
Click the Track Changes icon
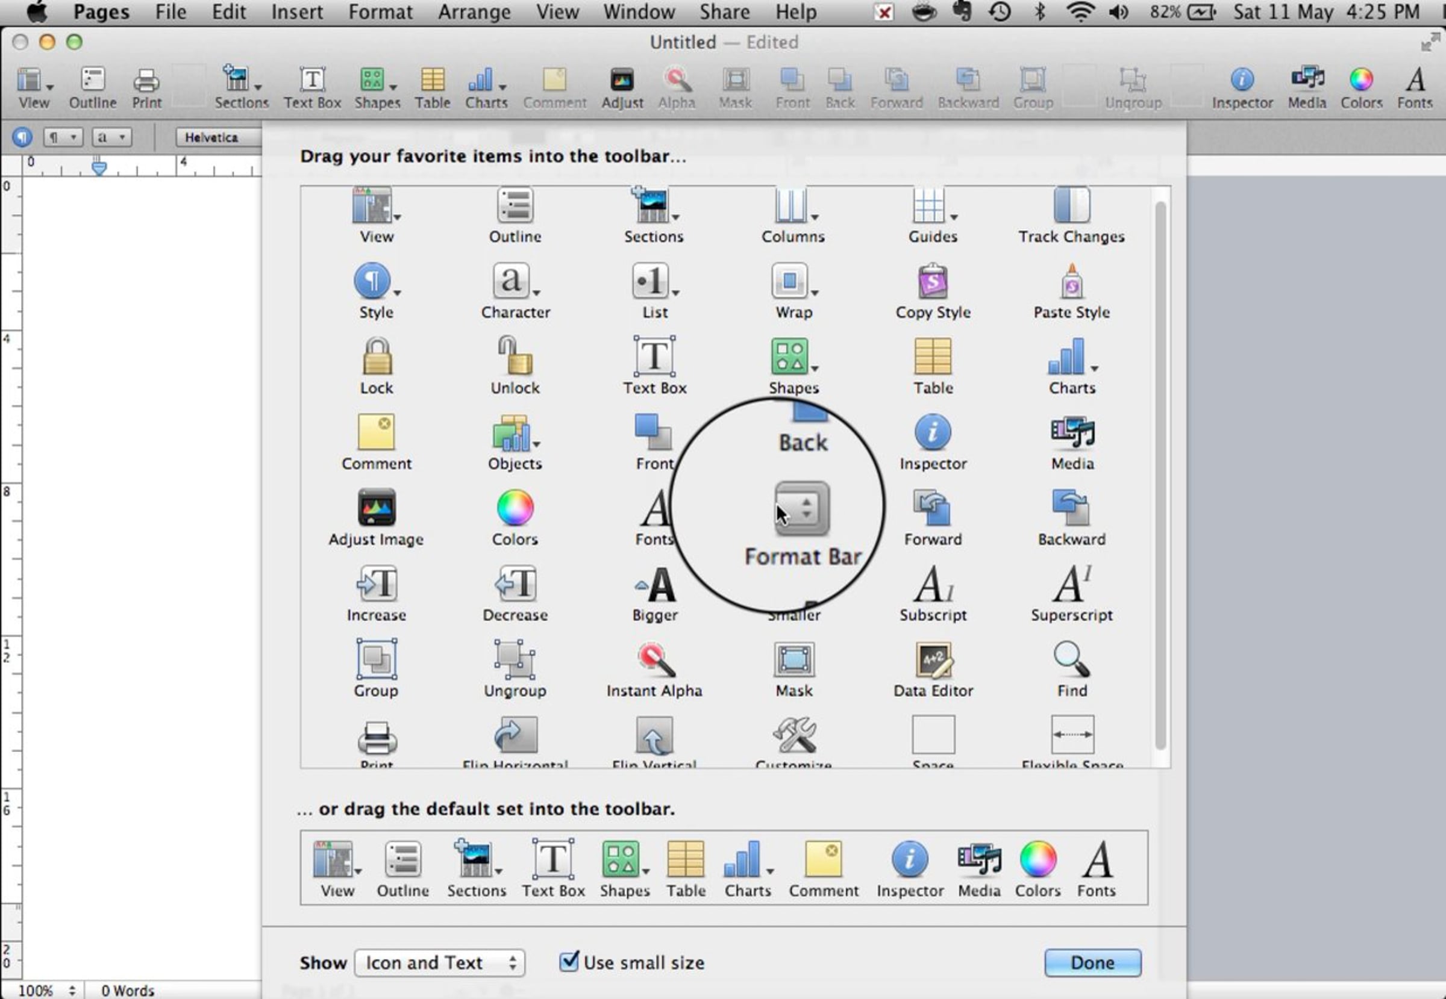[1071, 205]
